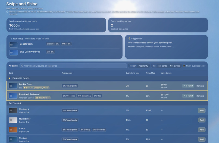Image resolution: width=219 pixels, height=143 pixels.
Task: Filter to My cards
Action: click(163, 66)
